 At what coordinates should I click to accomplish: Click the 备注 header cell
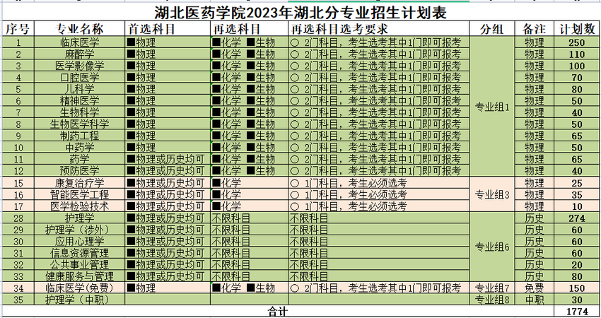pyautogui.click(x=534, y=29)
